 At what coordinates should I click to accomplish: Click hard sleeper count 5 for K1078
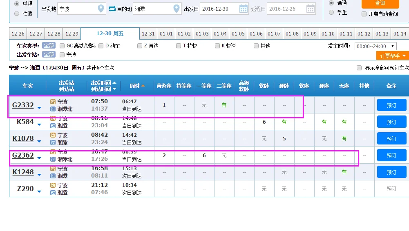pos(284,138)
